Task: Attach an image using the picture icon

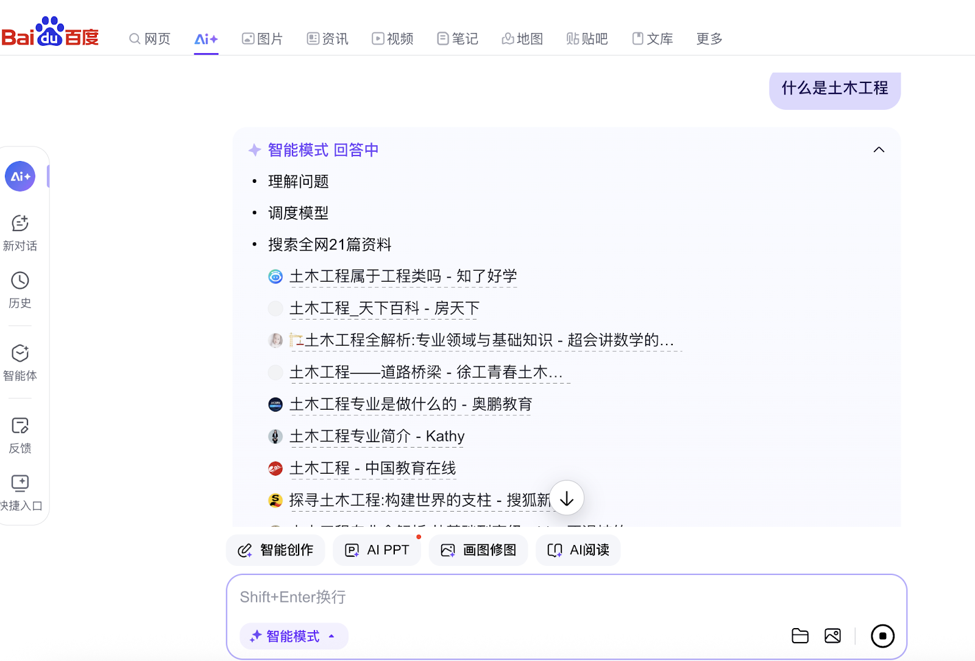Action: coord(832,635)
